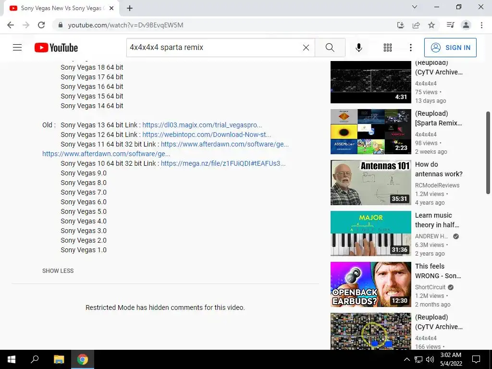Open the tab search dropdown chevron
The height and width of the screenshot is (369, 492).
coord(415,7)
